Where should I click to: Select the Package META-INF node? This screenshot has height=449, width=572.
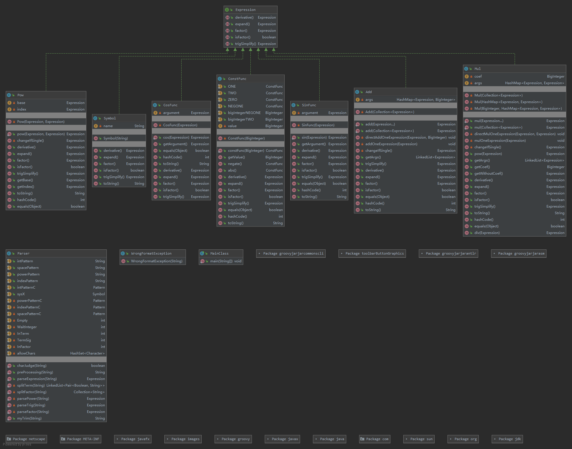tap(80, 439)
